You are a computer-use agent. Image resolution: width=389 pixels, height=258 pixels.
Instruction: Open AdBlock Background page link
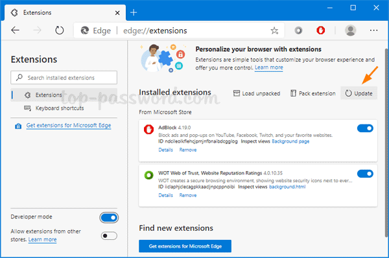point(290,141)
